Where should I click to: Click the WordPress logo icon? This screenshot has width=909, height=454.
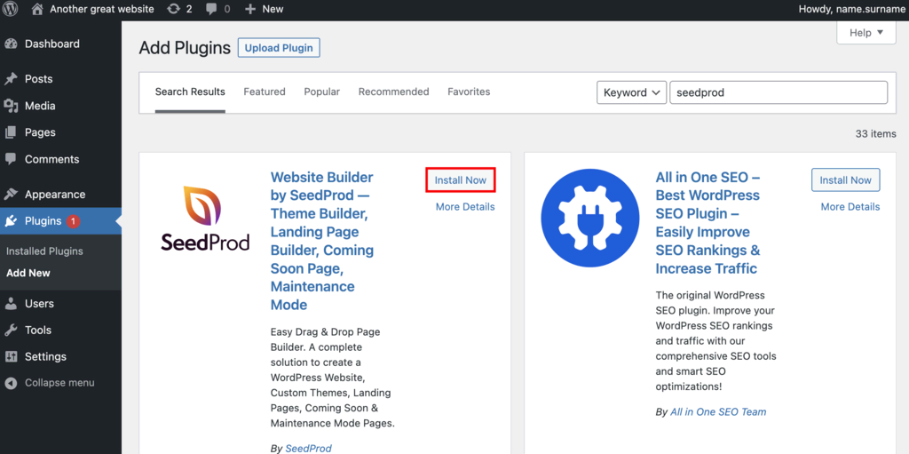coord(11,9)
